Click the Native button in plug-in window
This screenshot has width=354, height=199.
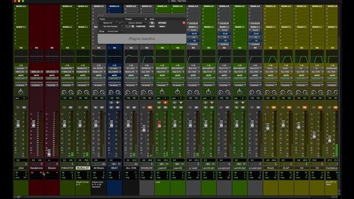tap(162, 27)
